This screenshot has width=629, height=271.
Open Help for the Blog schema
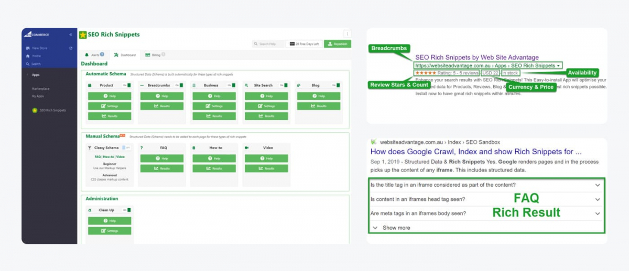click(319, 96)
